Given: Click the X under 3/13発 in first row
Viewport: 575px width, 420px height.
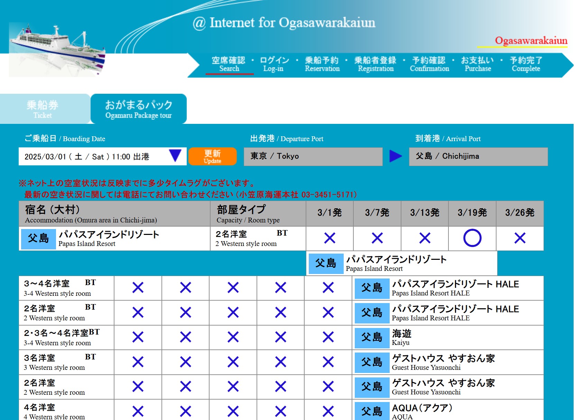Looking at the screenshot, I should click(x=425, y=238).
